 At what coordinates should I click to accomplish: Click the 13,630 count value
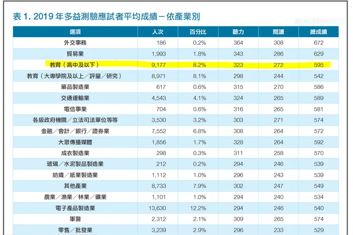coord(157,208)
